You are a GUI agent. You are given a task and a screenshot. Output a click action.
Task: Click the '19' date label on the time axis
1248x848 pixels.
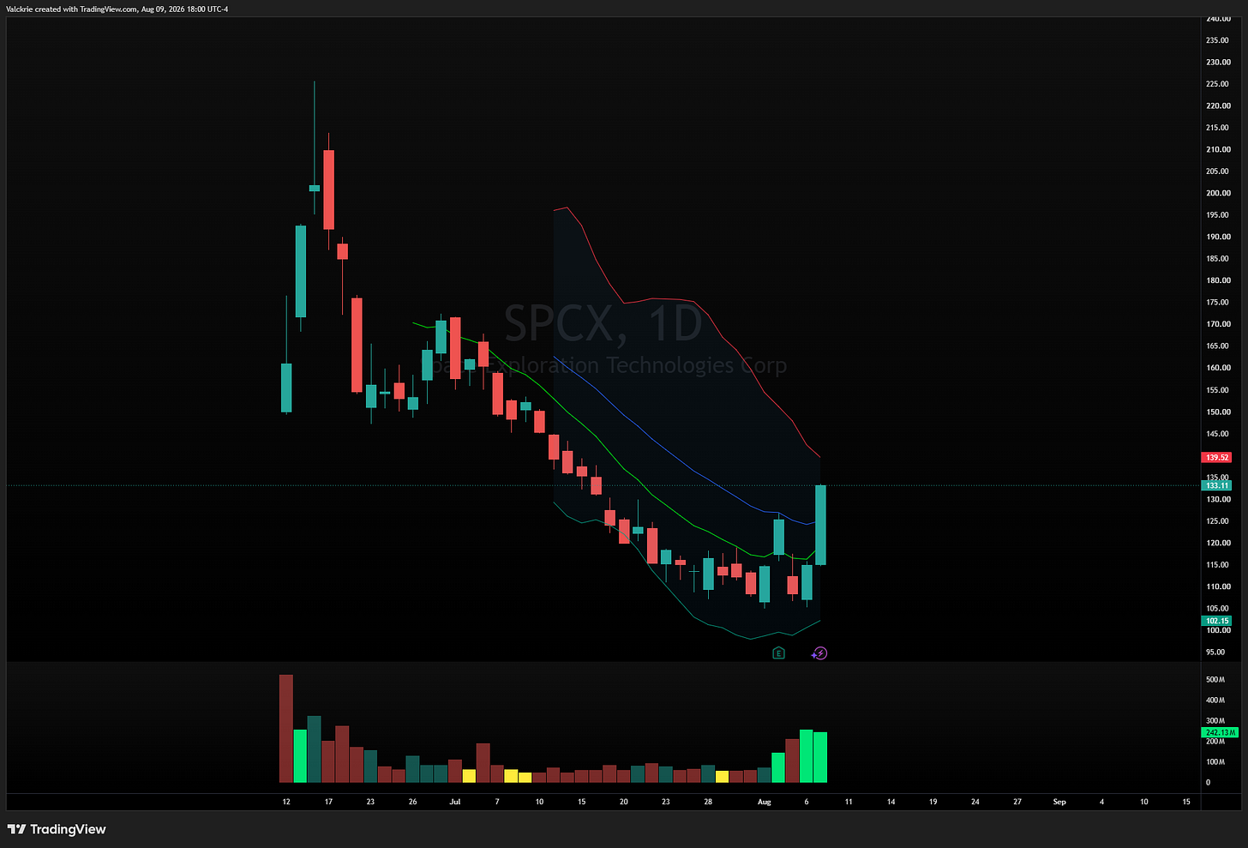coord(933,803)
